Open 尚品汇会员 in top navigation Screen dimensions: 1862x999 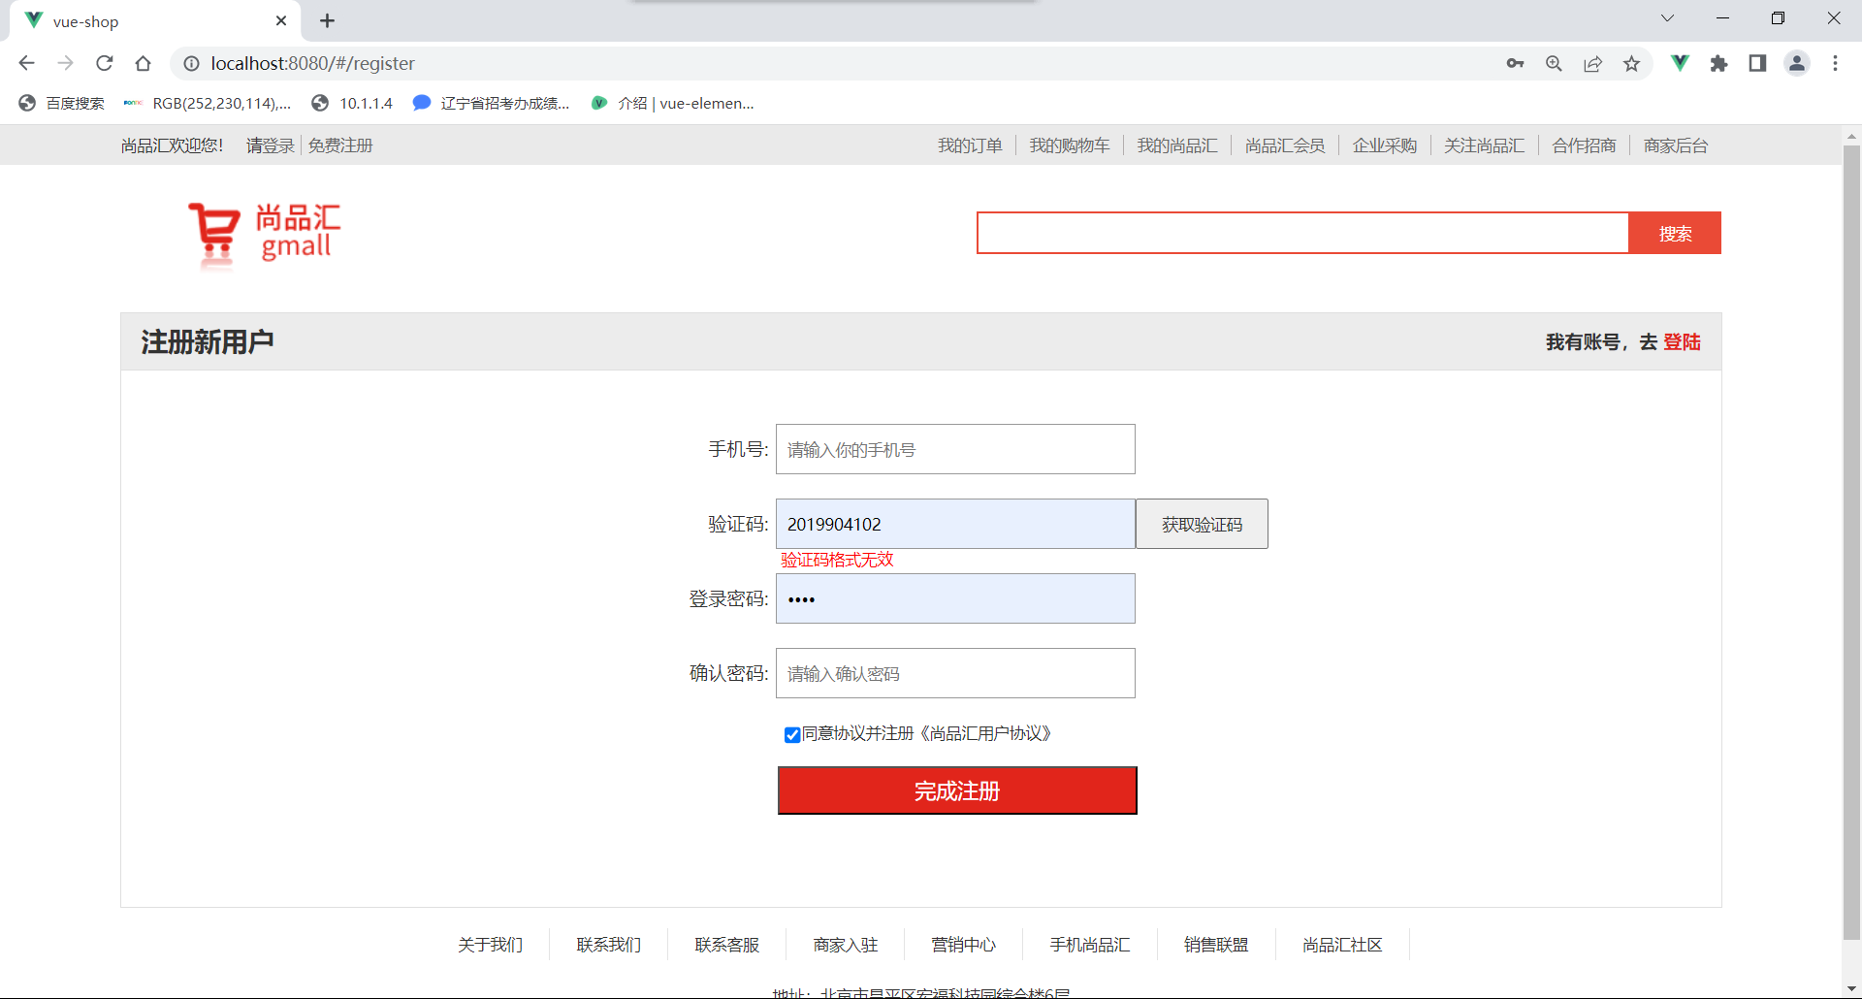[x=1285, y=145]
